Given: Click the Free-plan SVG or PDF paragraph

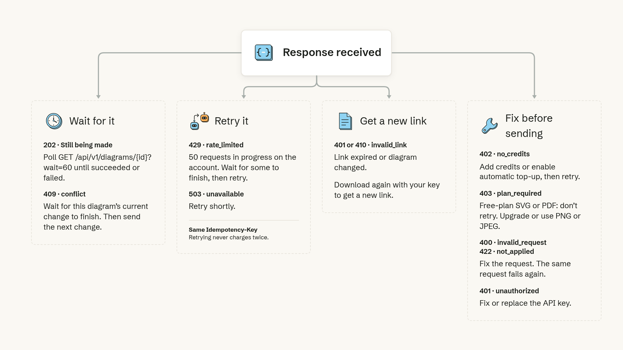Looking at the screenshot, I should pyautogui.click(x=530, y=216).
